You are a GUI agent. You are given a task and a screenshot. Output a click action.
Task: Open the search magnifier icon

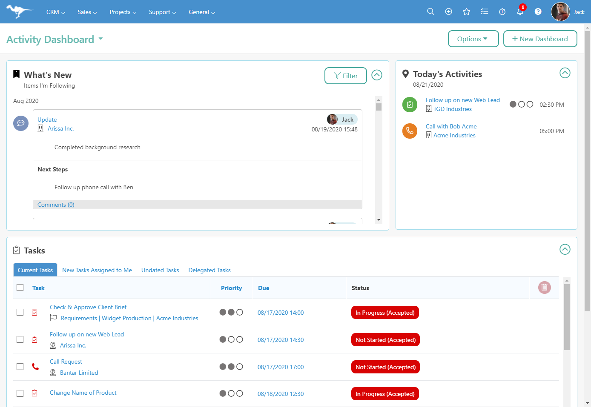click(430, 11)
